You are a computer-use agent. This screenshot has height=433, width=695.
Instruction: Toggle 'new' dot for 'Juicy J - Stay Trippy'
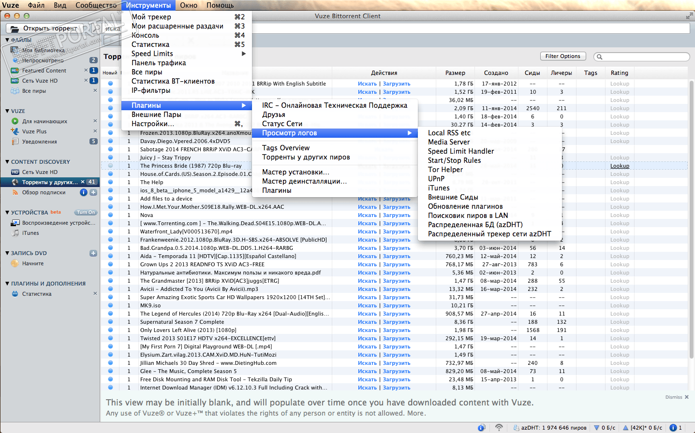(x=110, y=158)
